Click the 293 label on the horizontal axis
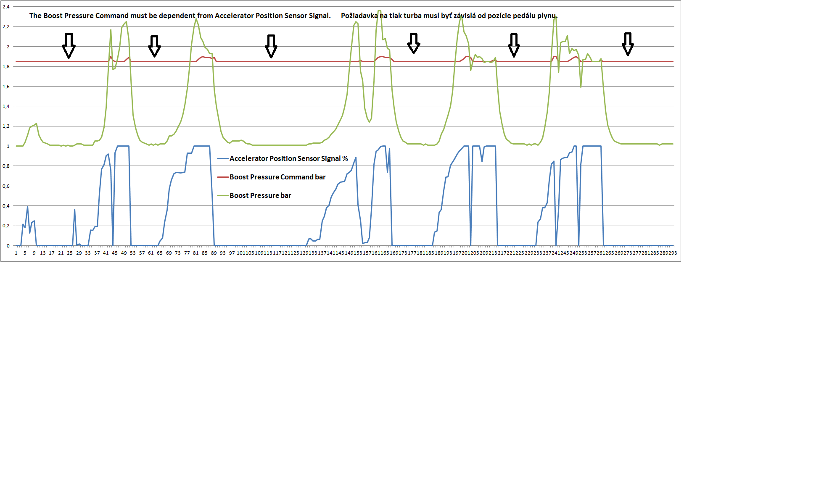The height and width of the screenshot is (500, 824). coord(673,253)
